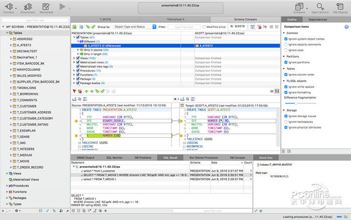Open the Group by dropdown
Screen dimensions: 351x220
coord(133,26)
